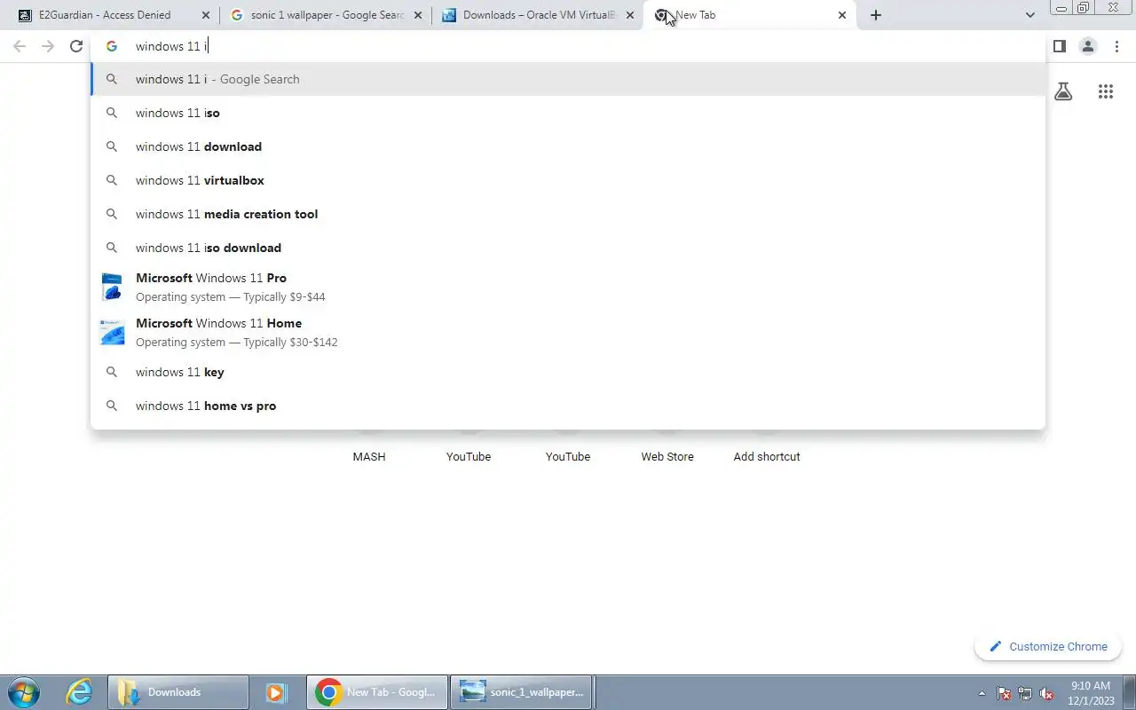
Task: Choose the Microsoft Windows 11 Pro suggestion
Action: (x=568, y=287)
